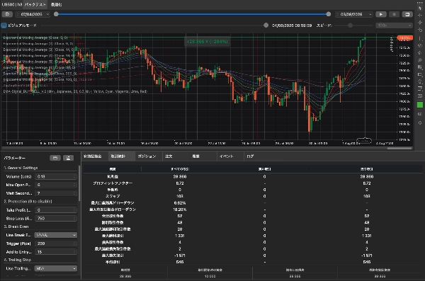
Task: Select the vertical line drawing tool
Action: click(420, 38)
